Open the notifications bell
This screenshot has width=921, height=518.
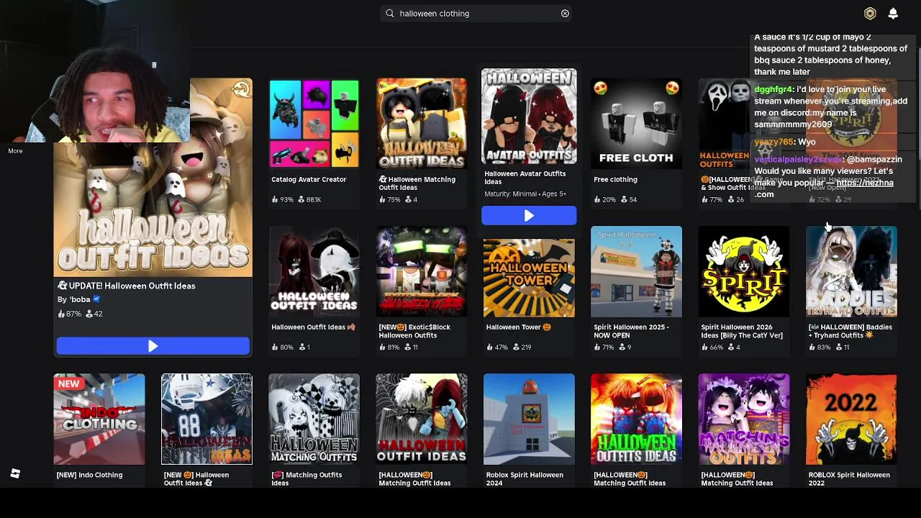point(893,13)
